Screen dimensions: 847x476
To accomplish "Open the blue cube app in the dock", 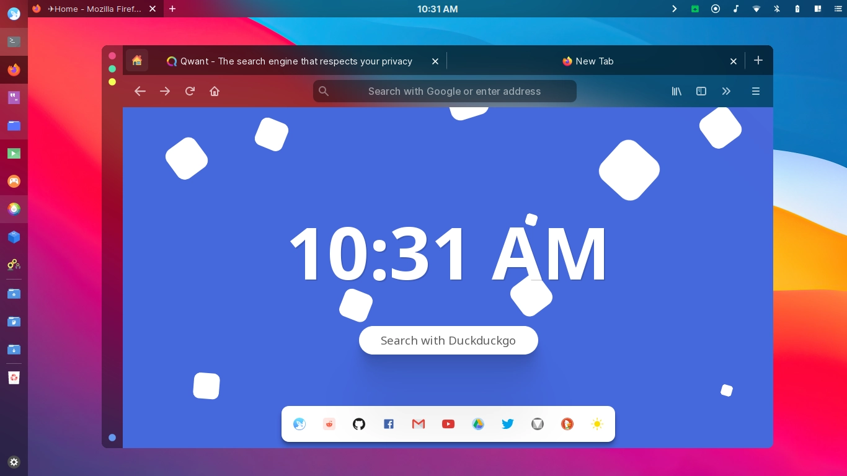I will [x=14, y=237].
